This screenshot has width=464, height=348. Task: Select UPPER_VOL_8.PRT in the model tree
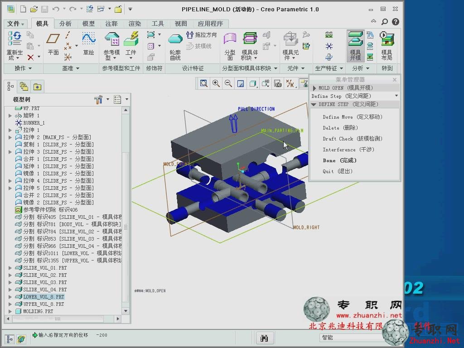coord(43,304)
